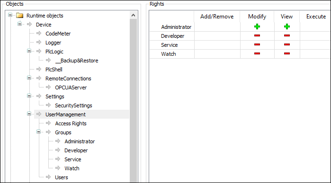
Task: Select the Developer group in tree
Action: (x=76, y=150)
